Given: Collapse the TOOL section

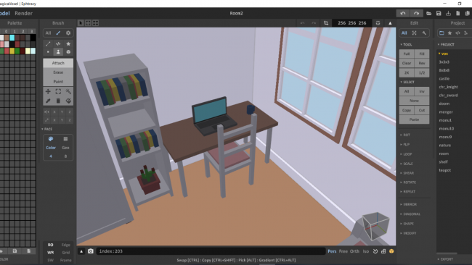Looking at the screenshot, I should [406, 45].
